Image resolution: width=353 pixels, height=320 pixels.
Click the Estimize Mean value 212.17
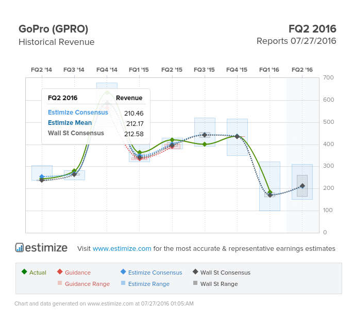(135, 123)
